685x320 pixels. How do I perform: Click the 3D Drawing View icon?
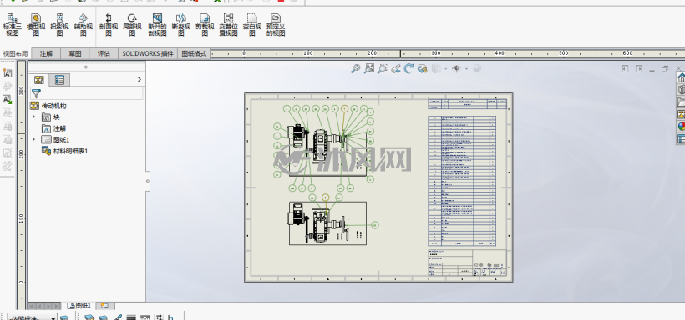[x=422, y=68]
